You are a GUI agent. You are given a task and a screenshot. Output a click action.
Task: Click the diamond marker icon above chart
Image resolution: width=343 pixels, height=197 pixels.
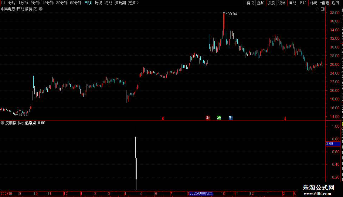[317, 9]
